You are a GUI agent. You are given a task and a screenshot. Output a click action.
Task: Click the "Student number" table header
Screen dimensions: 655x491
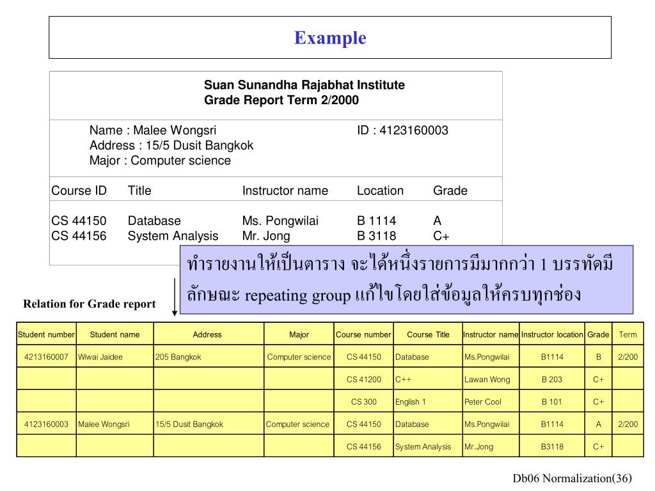pyautogui.click(x=46, y=334)
